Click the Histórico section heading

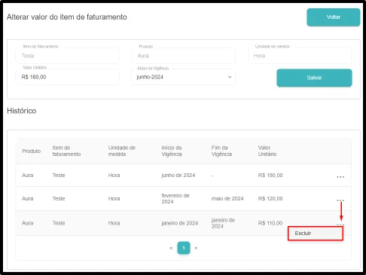click(22, 111)
